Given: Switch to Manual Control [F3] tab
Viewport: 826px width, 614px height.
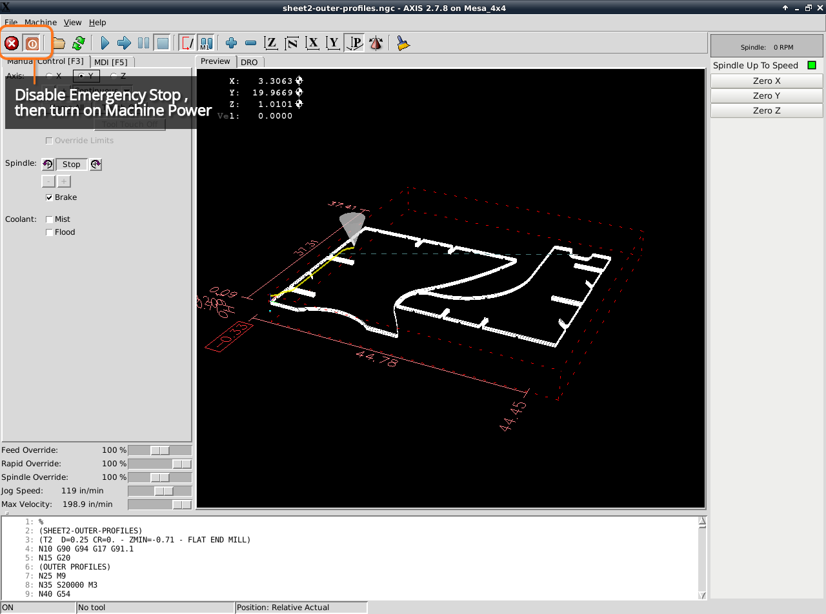Looking at the screenshot, I should [x=45, y=61].
